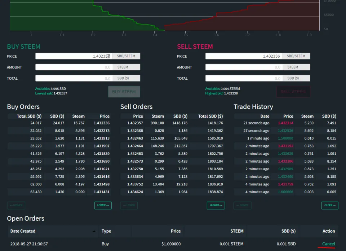Select sell order priced 1.432483
Image resolution: width=346 pixels, height=251 pixels.
[173, 154]
